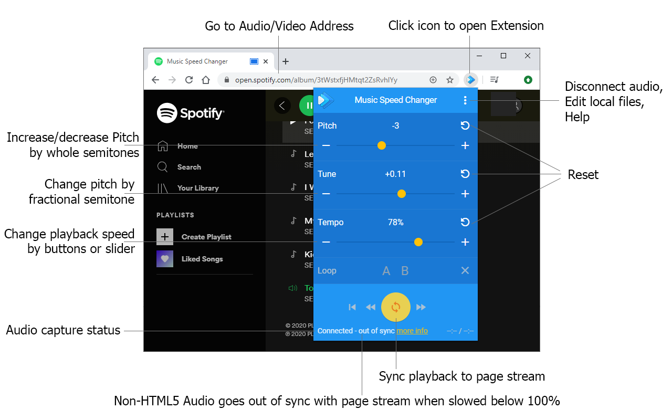Skip to the start of the track
The width and height of the screenshot is (672, 420).
coord(352,307)
